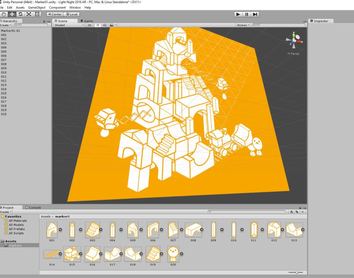
Task: Open the Assets menu
Action: [20, 8]
